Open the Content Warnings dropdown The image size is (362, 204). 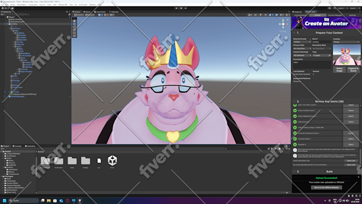point(302,55)
